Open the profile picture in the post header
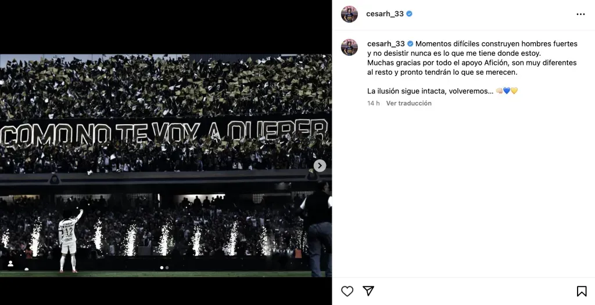Viewport: 595px width, 305px height. coord(349,14)
